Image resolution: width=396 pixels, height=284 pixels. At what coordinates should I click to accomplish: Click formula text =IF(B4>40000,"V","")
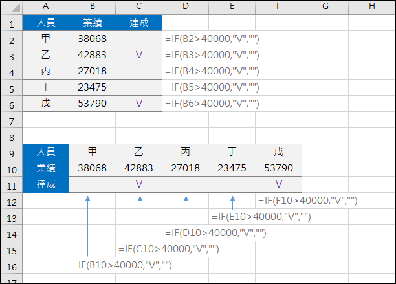coord(212,71)
